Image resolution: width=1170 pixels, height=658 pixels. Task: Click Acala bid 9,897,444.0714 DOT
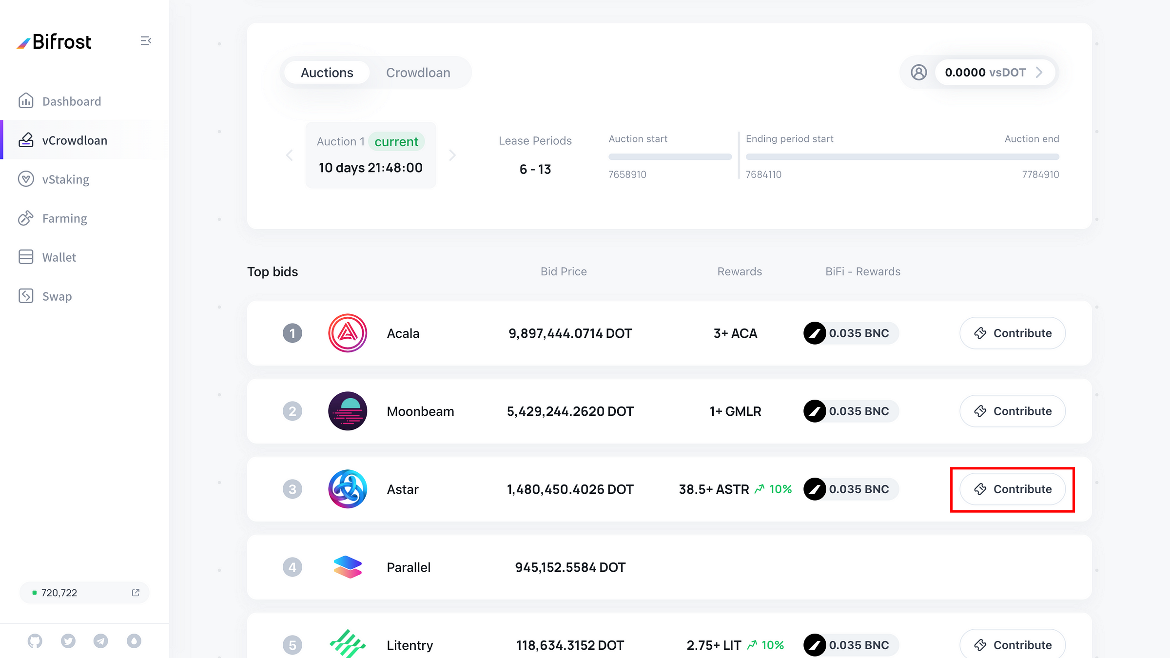click(570, 333)
